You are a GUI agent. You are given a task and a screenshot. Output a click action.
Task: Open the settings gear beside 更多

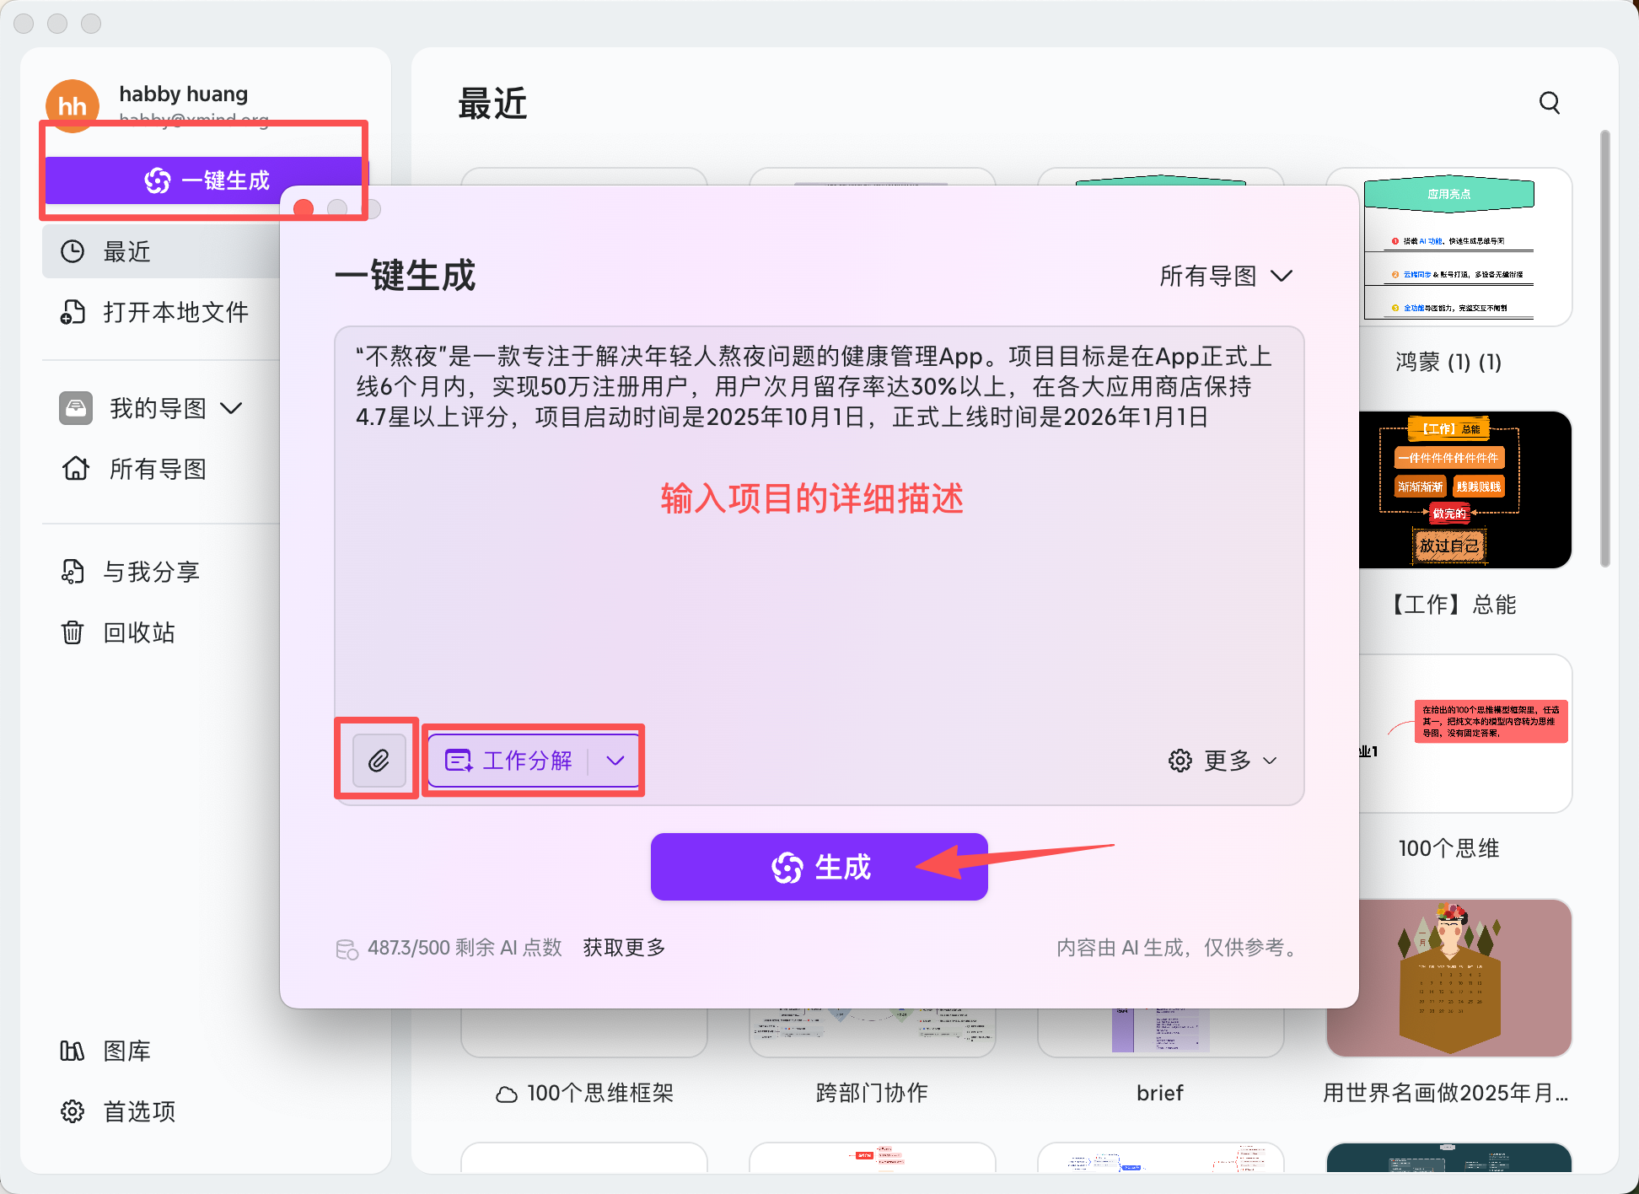pos(1180,761)
